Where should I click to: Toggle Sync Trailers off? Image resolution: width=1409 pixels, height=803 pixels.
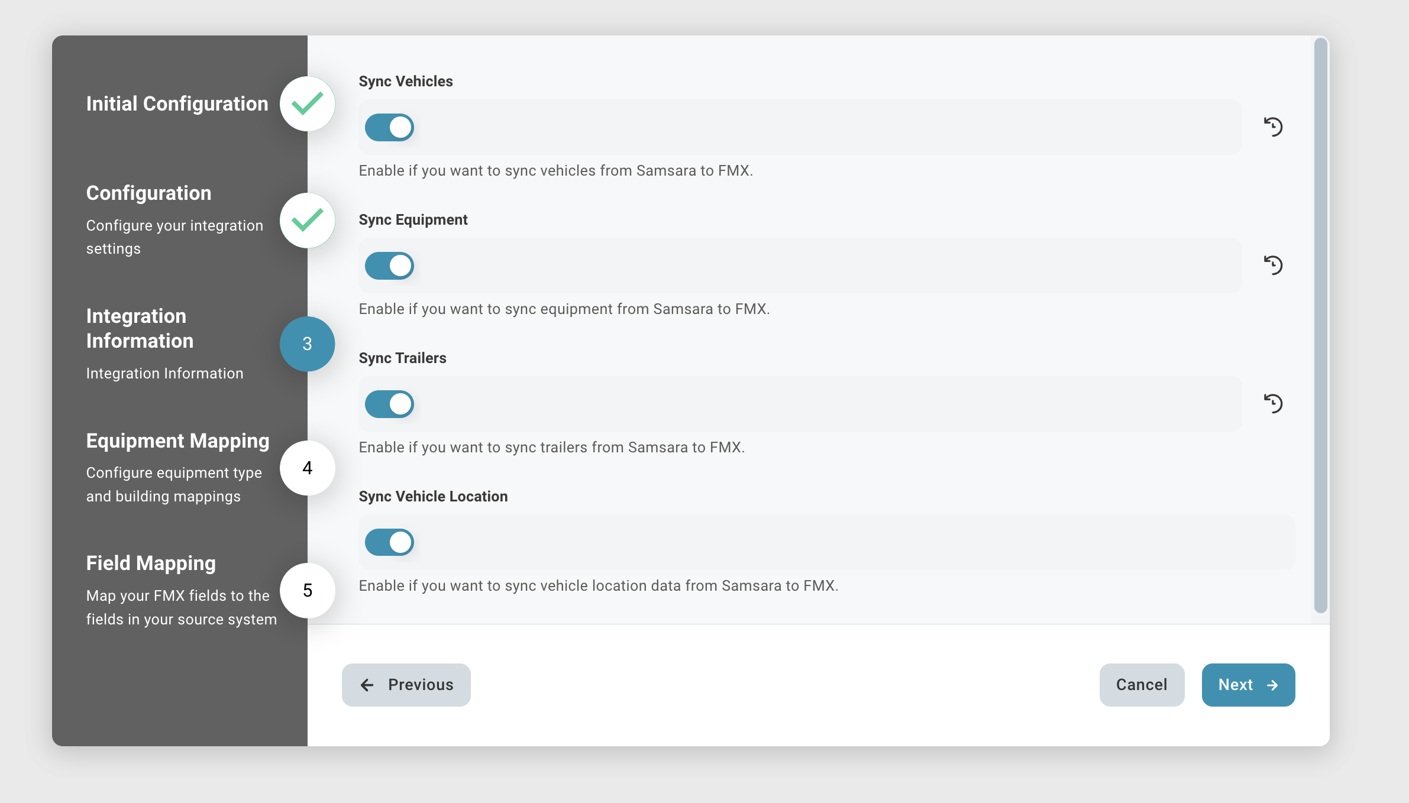389,404
